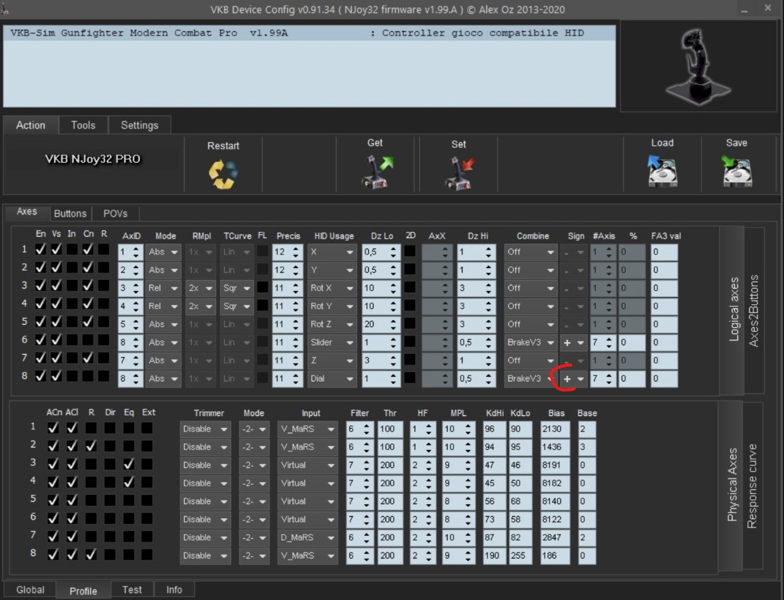Image resolution: width=784 pixels, height=600 pixels.
Task: Open HID Usage dropdown showing Slider
Action: (331, 342)
